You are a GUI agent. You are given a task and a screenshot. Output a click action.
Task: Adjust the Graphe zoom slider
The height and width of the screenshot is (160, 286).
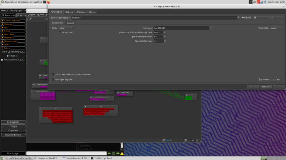(x=175, y=140)
